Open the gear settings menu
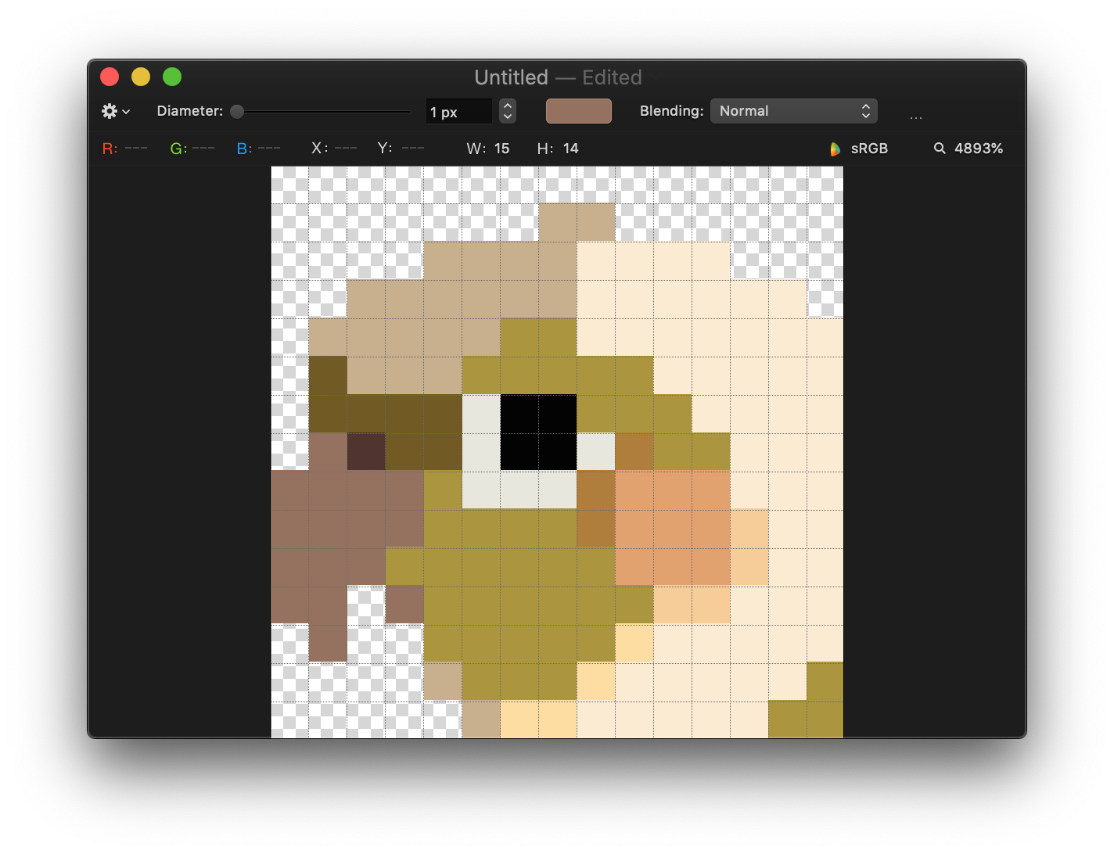 (x=115, y=111)
